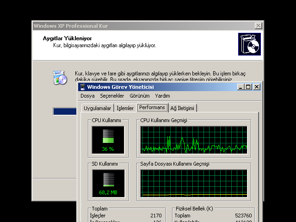Click the SD Kullanımı 68,2 MB gauge

click(108, 184)
